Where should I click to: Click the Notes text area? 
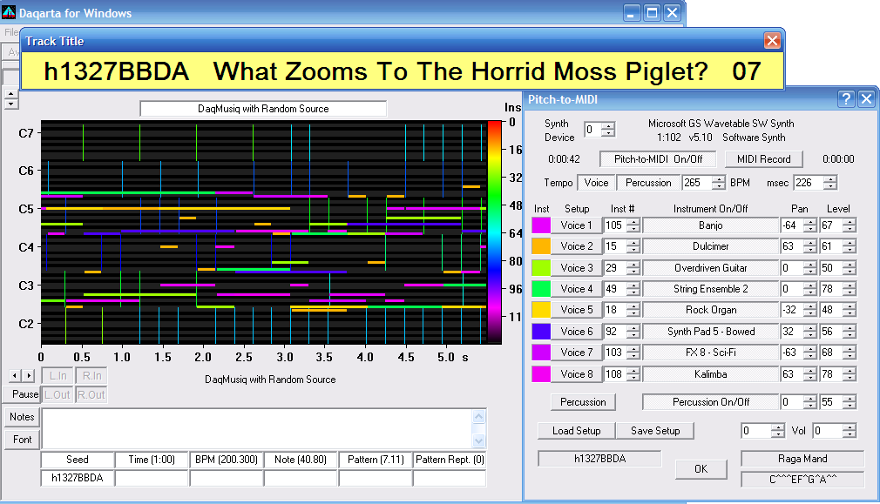click(257, 428)
